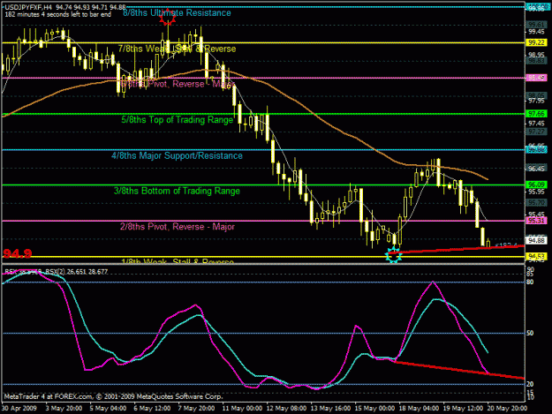Click the '15 May 00:00' time label
Image resolution: width=552 pixels, height=414 pixels.
[375, 409]
